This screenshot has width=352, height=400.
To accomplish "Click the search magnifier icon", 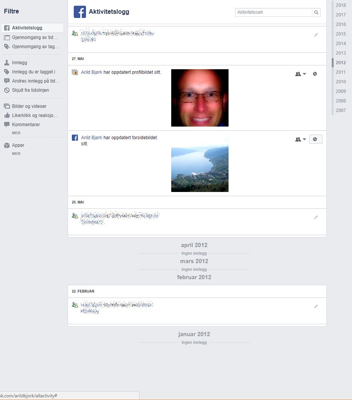I will click(316, 12).
